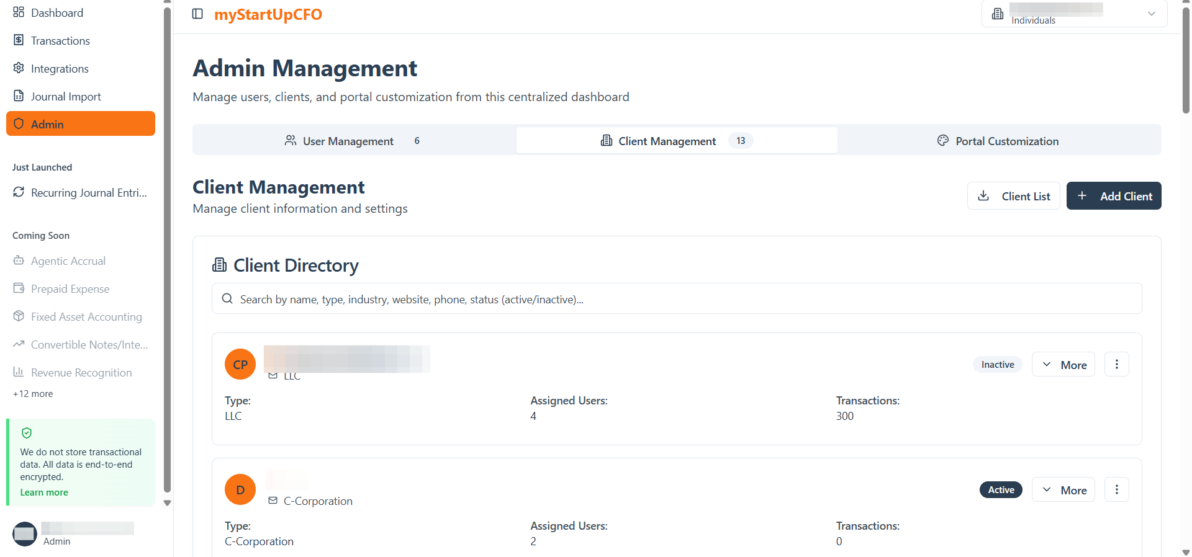Click the green security shield icon
1192x557 pixels.
tap(27, 433)
